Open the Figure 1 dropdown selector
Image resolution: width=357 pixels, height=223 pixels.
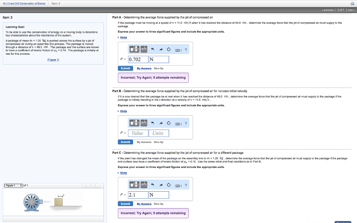click(14, 185)
